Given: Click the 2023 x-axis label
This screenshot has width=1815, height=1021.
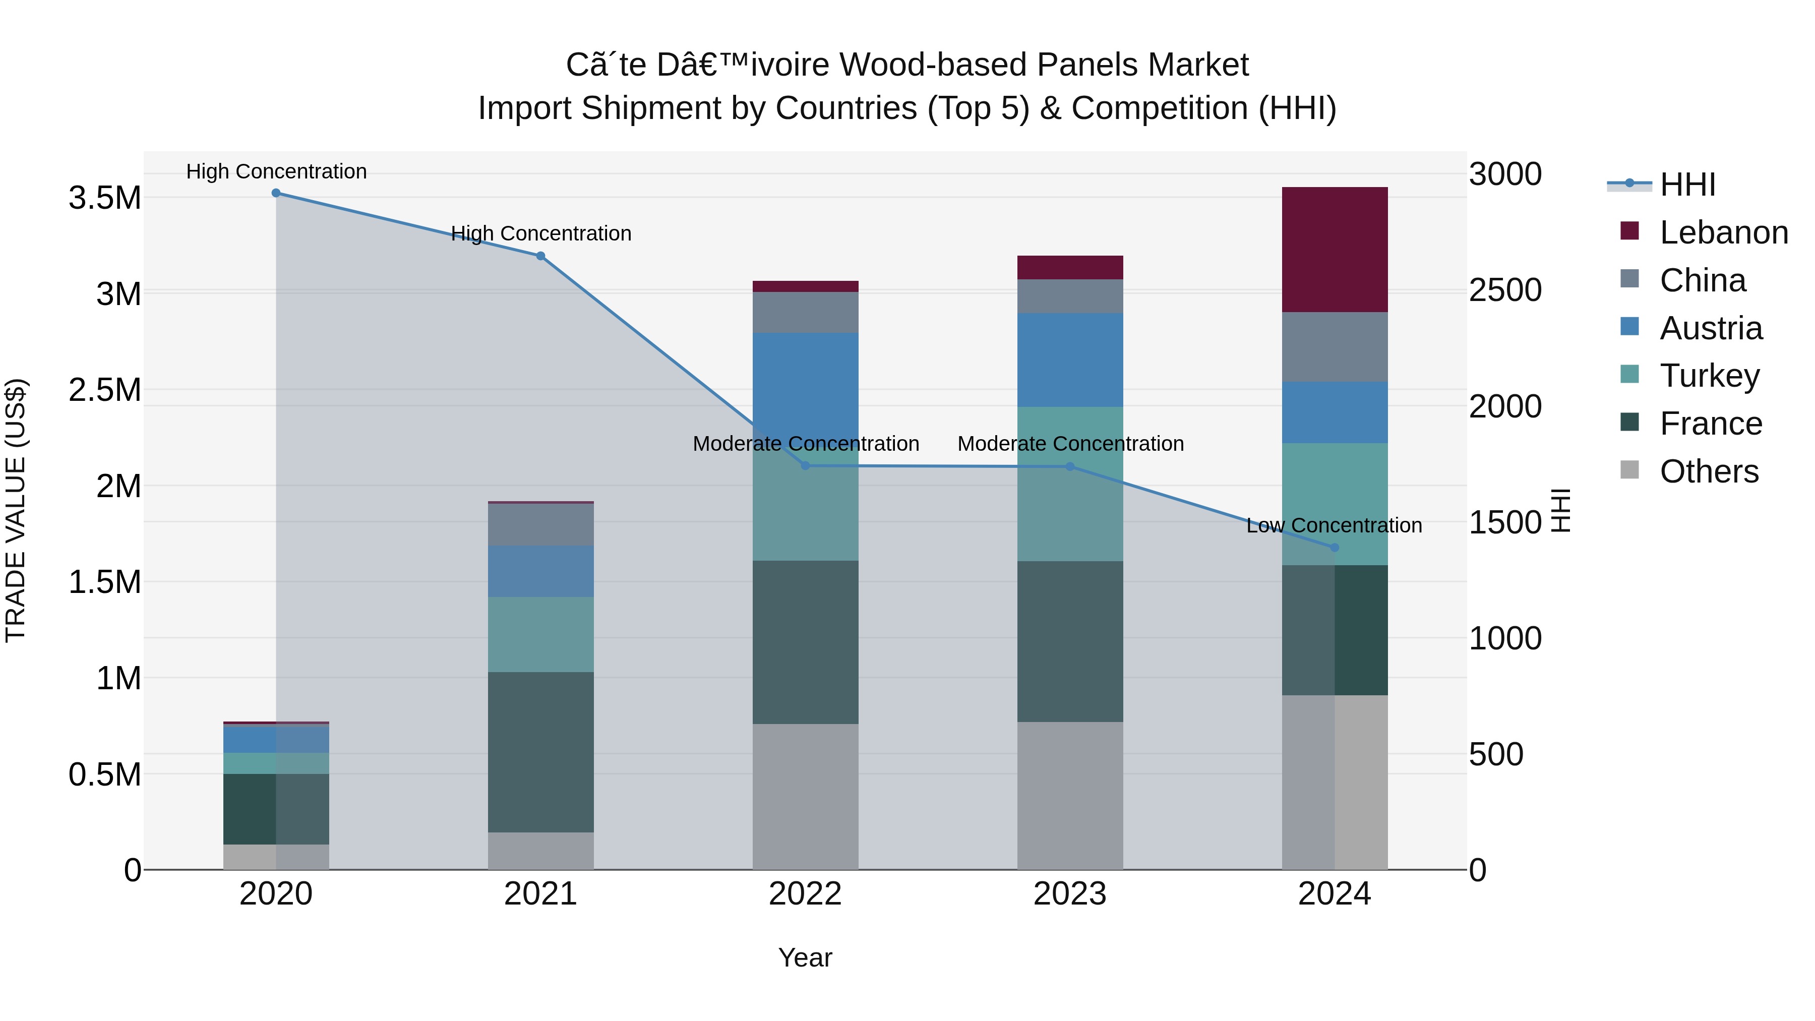Looking at the screenshot, I should [1069, 894].
